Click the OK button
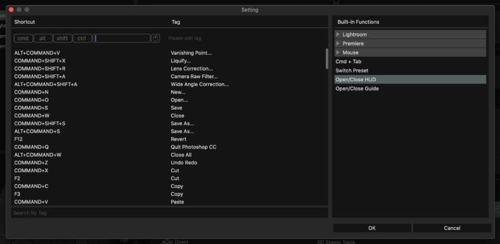The height and width of the screenshot is (244, 500). pyautogui.click(x=372, y=228)
